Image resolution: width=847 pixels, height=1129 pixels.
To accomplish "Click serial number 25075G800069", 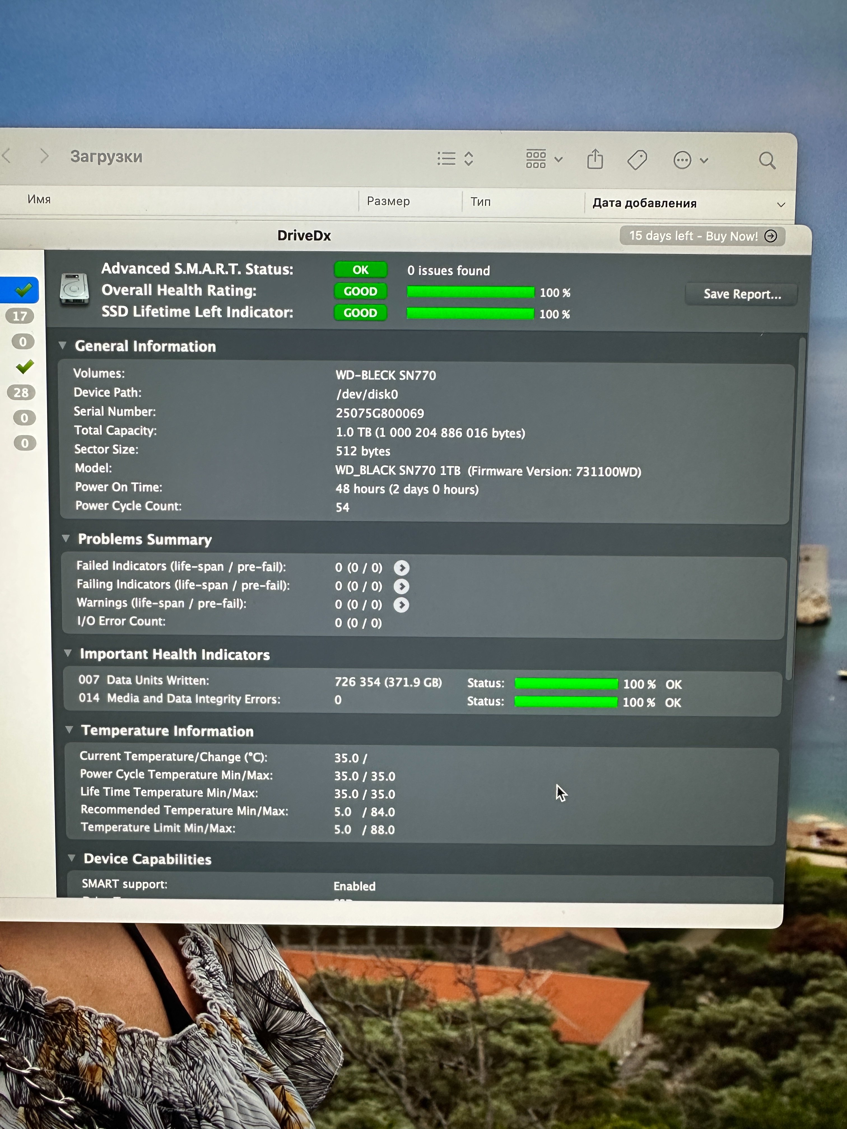I will (x=380, y=413).
